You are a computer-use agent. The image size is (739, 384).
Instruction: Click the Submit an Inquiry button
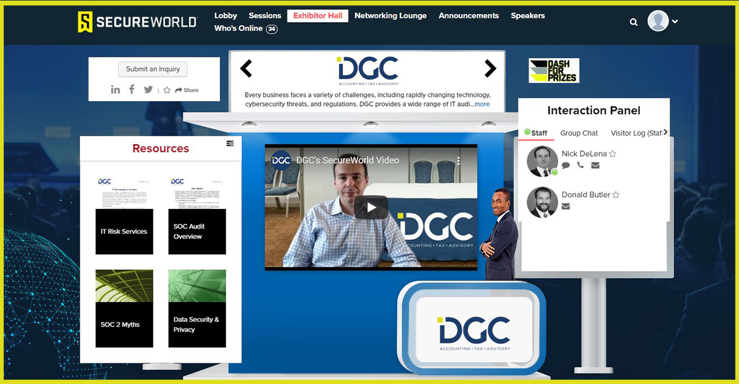153,69
